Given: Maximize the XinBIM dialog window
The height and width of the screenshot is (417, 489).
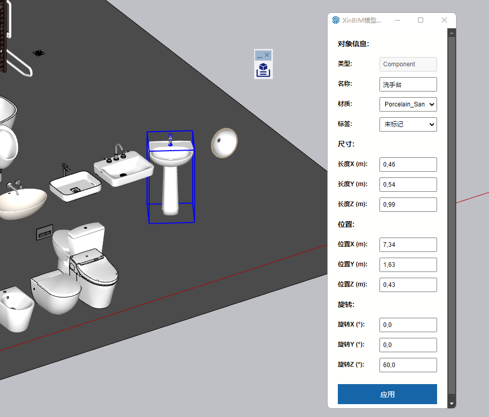Looking at the screenshot, I should pyautogui.click(x=421, y=20).
